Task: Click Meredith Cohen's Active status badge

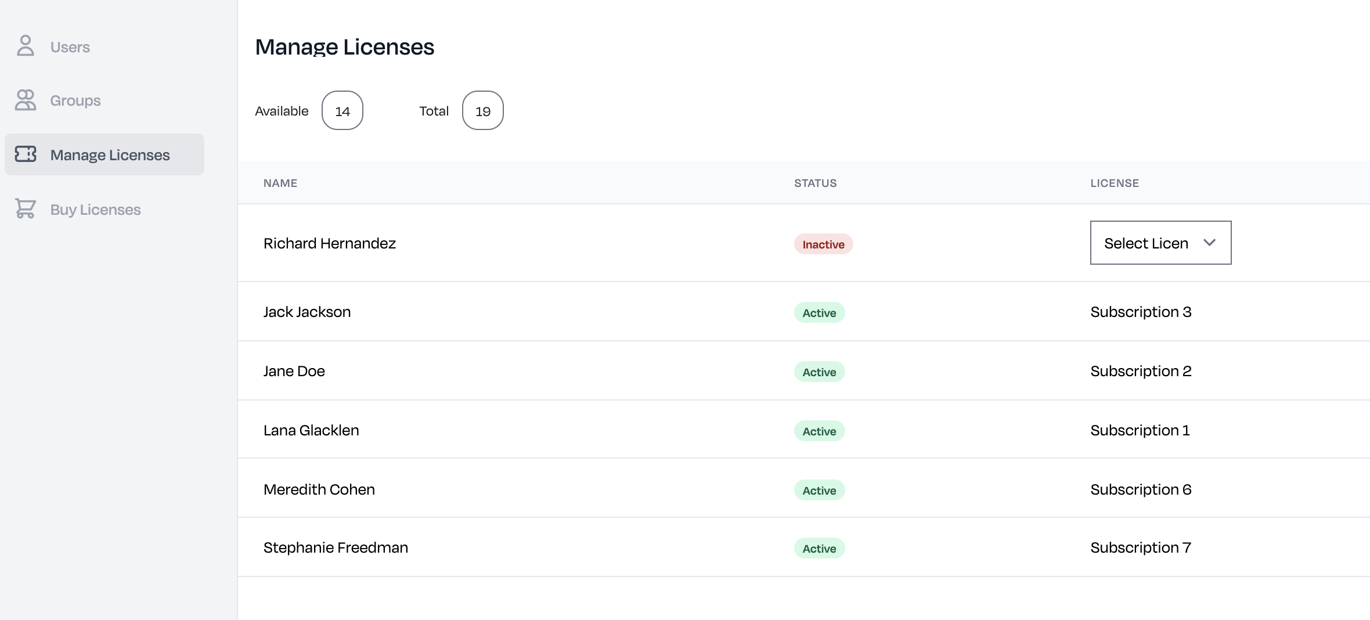Action: 819,490
